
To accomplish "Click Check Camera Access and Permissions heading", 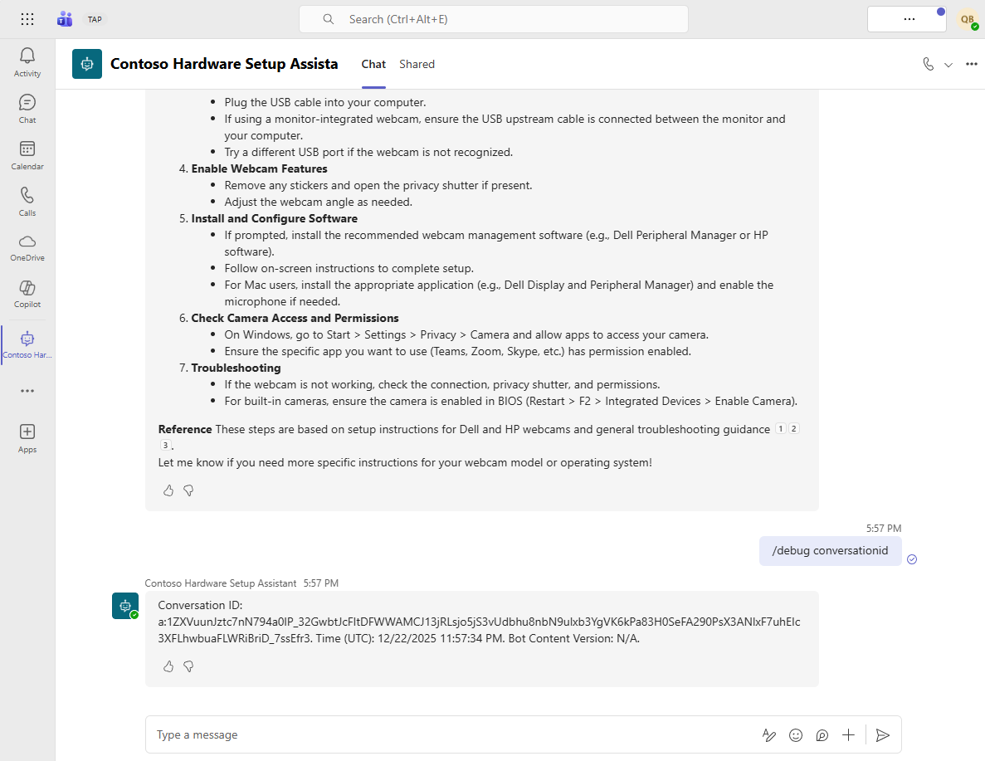I will pyautogui.click(x=295, y=318).
